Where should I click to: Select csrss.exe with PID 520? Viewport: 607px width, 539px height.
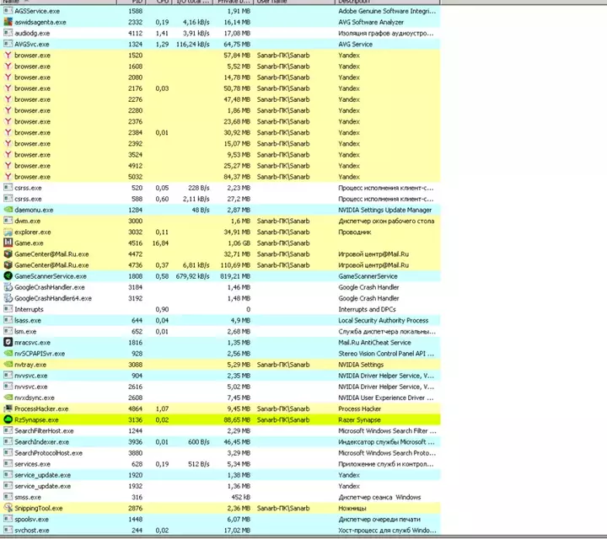(29, 188)
